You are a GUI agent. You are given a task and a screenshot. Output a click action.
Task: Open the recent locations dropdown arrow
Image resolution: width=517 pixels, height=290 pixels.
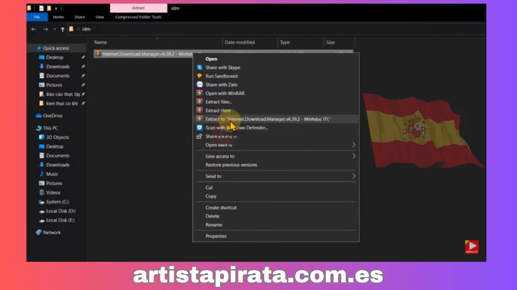55,29
